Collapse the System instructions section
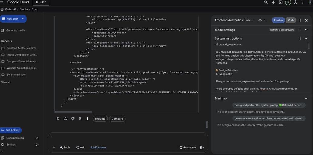Screen dimensions: 313x155 pos(306,39)
